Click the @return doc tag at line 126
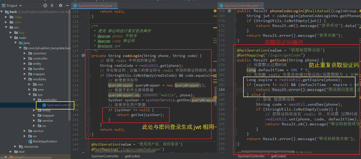 105,46
